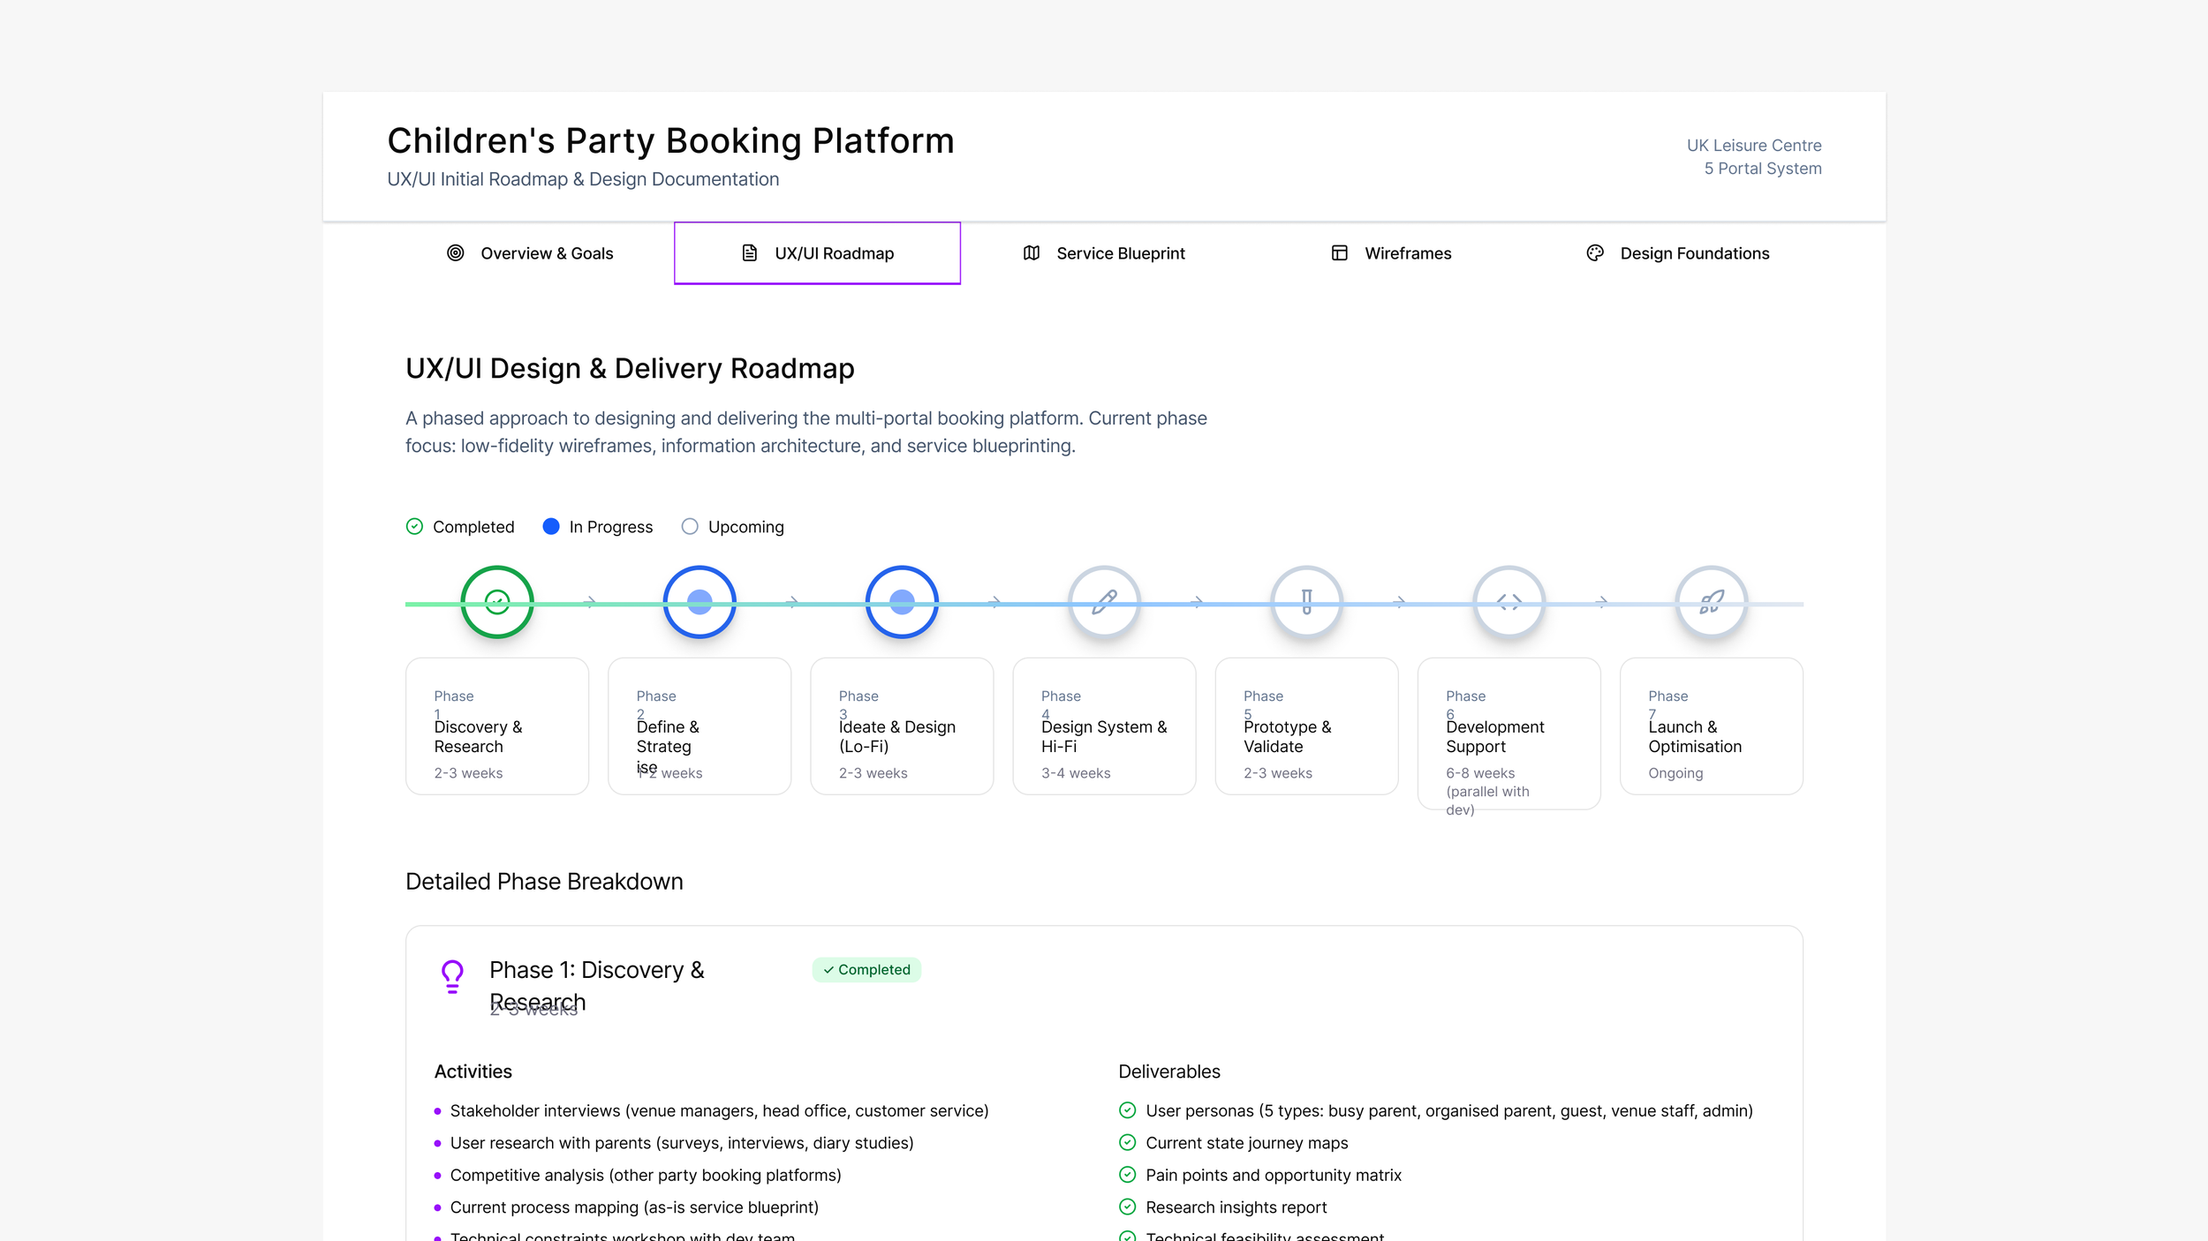Click the UK Leisure Centre label
The height and width of the screenshot is (1241, 2208).
point(1754,146)
